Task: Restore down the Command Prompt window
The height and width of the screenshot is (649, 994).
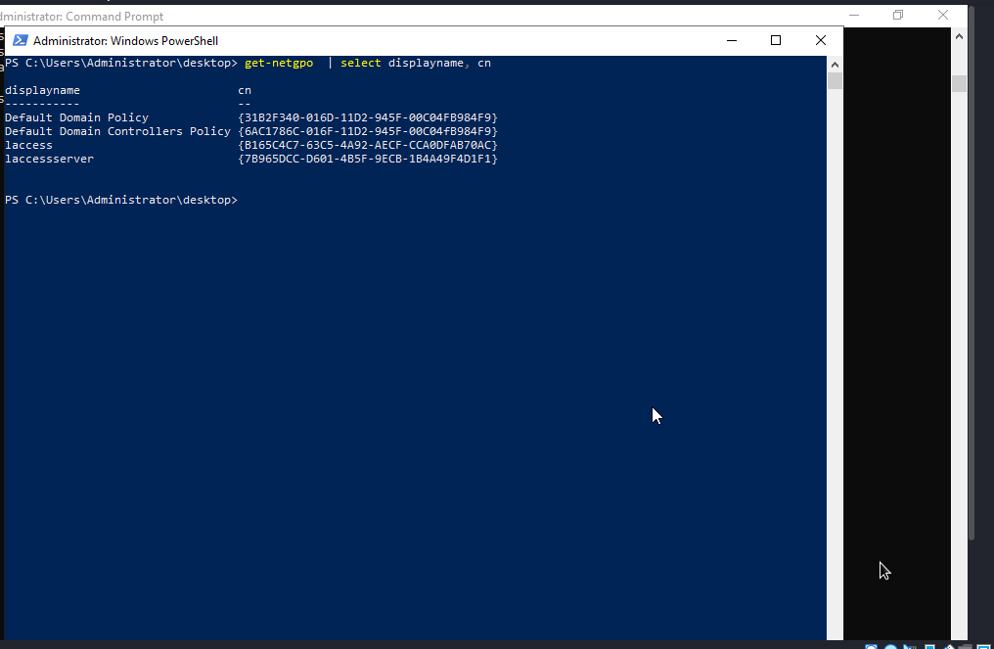Action: point(898,16)
